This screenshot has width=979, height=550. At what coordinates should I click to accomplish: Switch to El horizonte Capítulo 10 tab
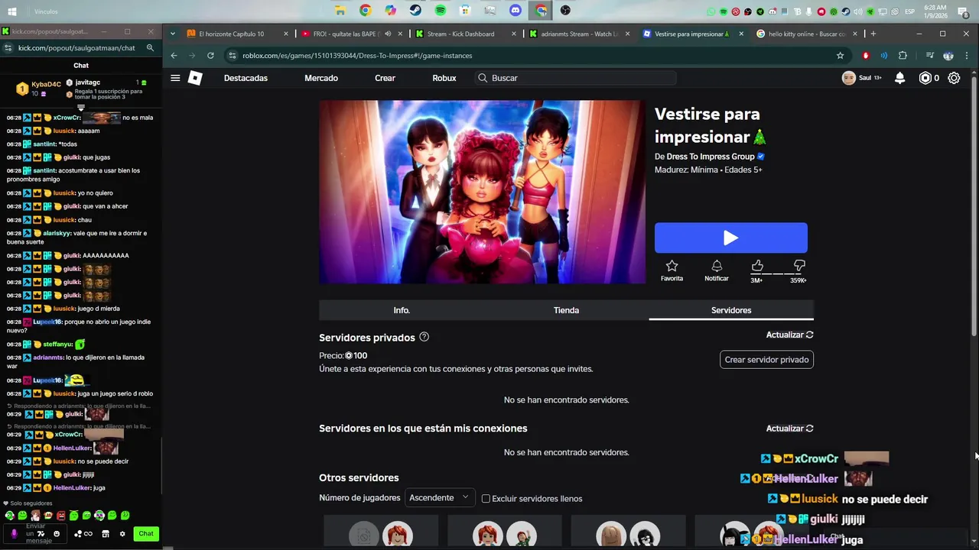click(x=237, y=34)
